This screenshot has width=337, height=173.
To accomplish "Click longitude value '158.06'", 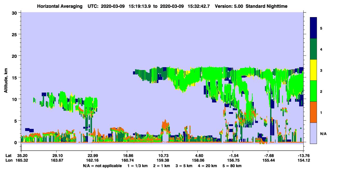I will click(x=198, y=161).
